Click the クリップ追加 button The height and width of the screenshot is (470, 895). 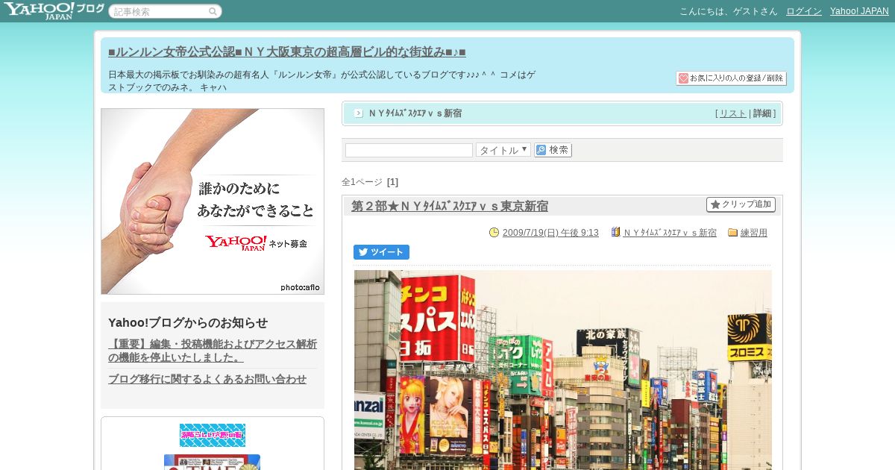point(741,204)
